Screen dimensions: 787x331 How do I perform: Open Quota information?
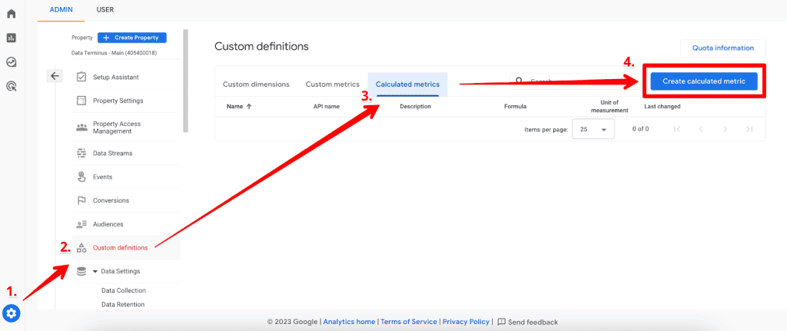[x=722, y=48]
